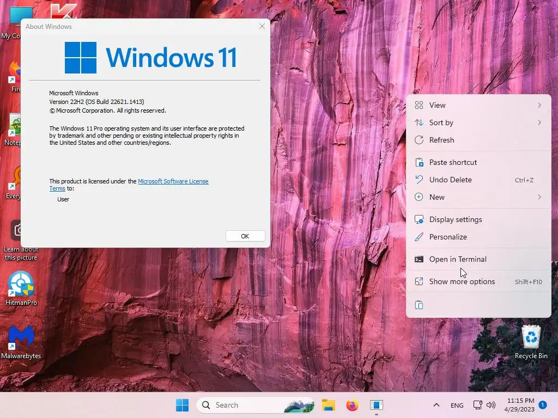Click the running winver taskbar app icon

point(376,405)
